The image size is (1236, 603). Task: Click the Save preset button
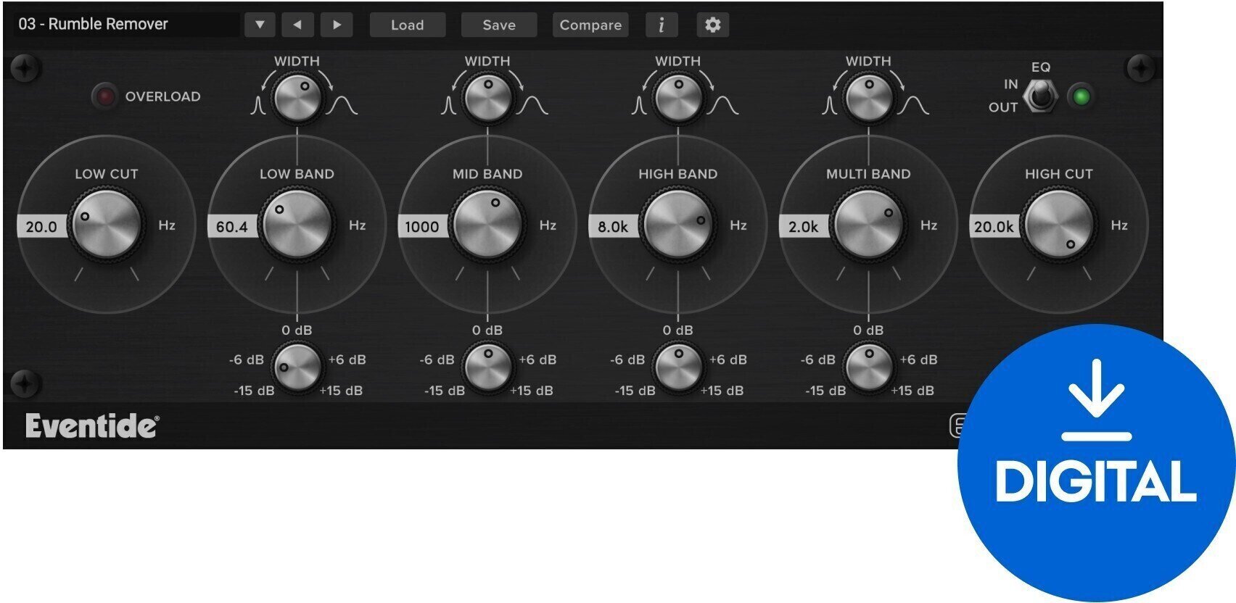[x=499, y=25]
